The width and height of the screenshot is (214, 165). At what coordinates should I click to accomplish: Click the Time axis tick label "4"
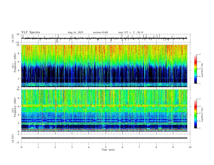point(89,147)
